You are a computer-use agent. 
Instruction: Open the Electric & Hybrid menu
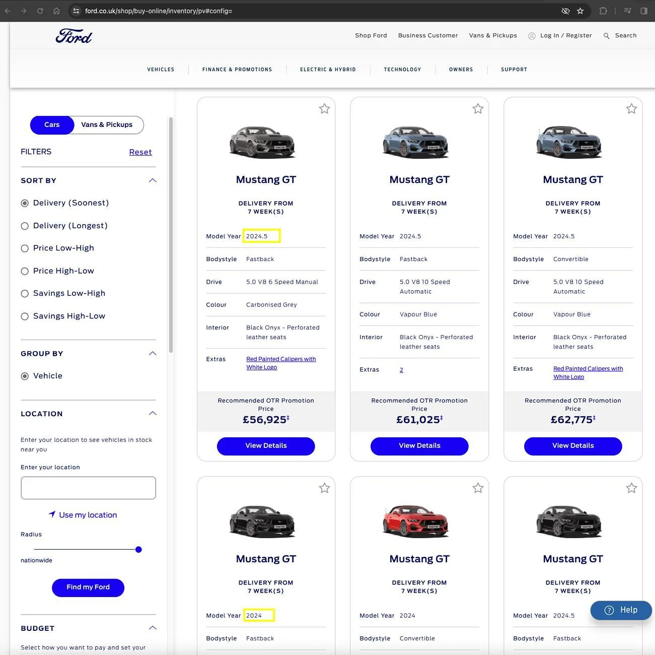[x=328, y=70]
